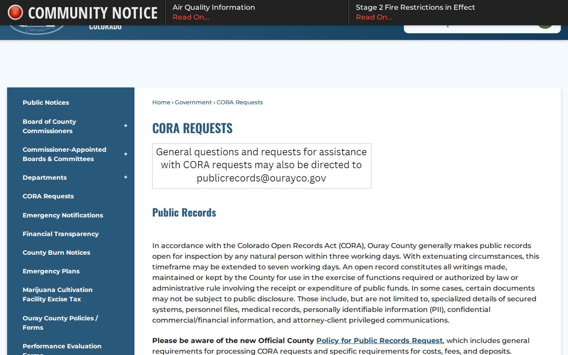
Task: Open Departments sidebar item
Action: pyautogui.click(x=44, y=177)
